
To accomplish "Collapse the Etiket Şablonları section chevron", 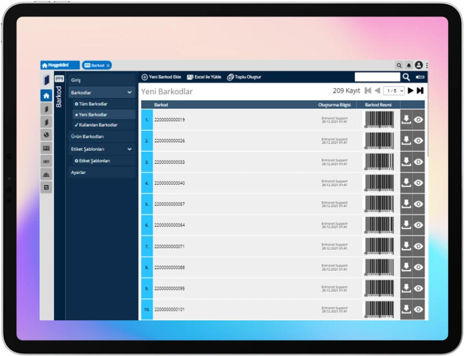I will click(x=129, y=149).
